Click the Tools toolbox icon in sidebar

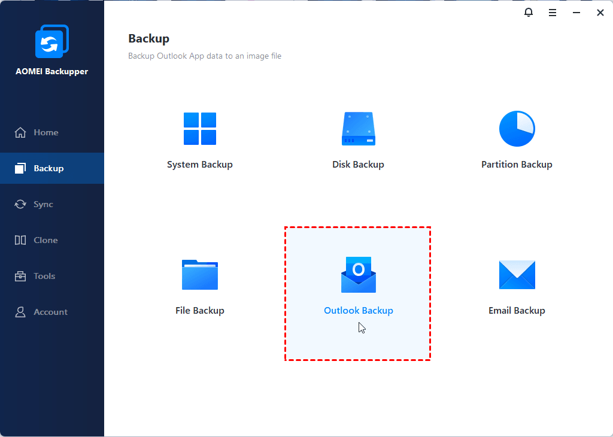(20, 276)
